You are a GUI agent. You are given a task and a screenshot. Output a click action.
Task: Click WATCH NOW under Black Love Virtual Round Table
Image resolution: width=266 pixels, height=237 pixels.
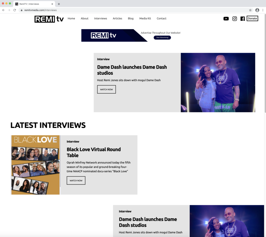76,181
